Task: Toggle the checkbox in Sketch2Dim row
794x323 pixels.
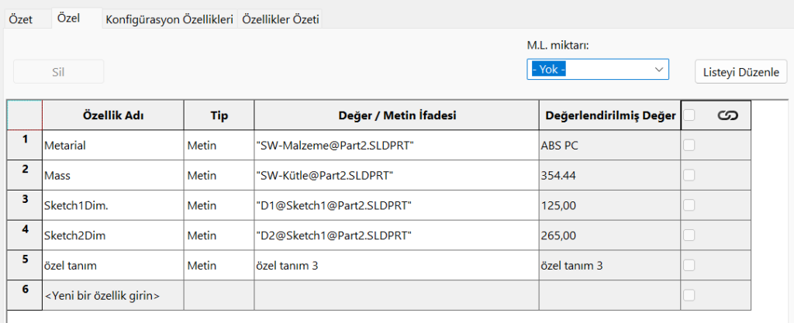Action: tap(689, 235)
